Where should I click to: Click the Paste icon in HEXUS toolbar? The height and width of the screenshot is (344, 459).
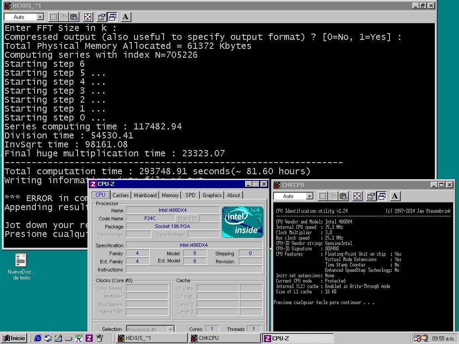click(74, 17)
